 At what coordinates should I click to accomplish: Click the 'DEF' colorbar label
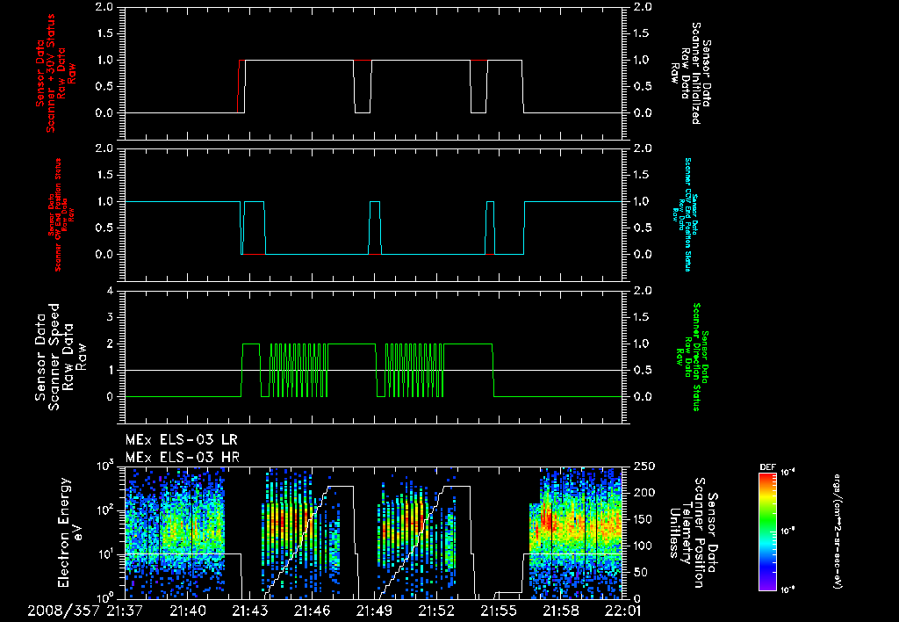pos(767,467)
